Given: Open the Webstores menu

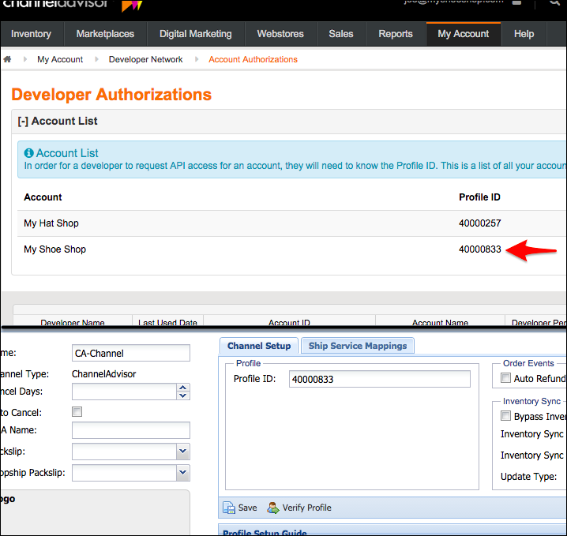Looking at the screenshot, I should (280, 34).
